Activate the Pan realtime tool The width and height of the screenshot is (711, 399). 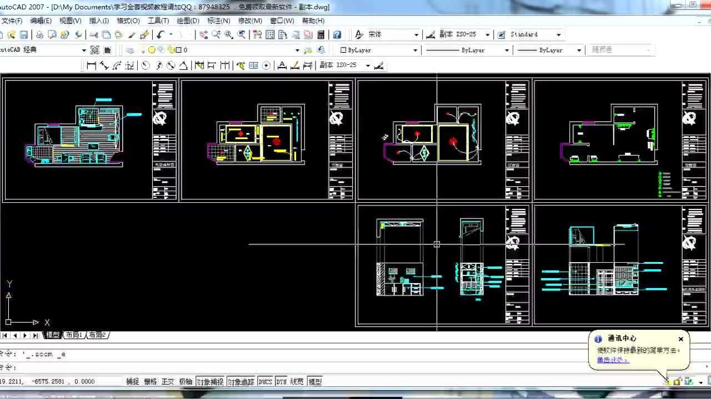point(203,34)
